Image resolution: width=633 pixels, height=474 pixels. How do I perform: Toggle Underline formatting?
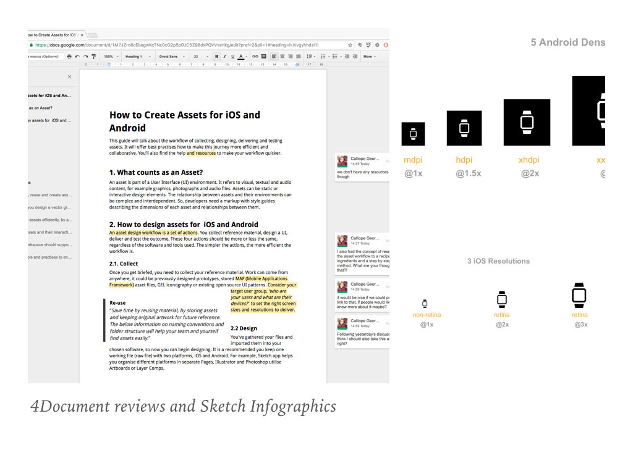click(232, 56)
